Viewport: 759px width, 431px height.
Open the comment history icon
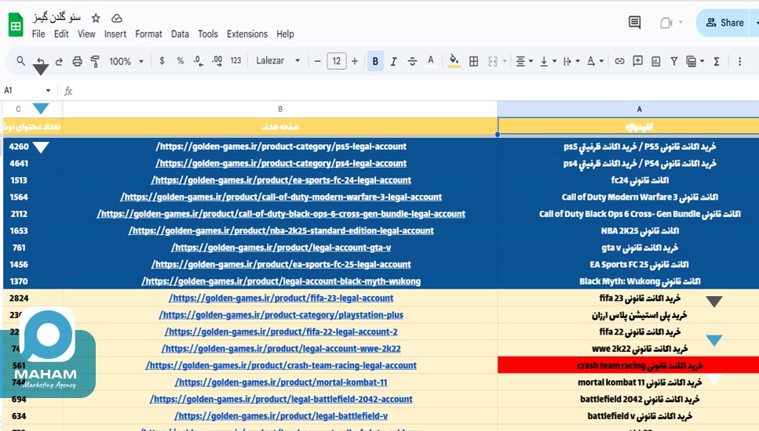click(x=635, y=22)
